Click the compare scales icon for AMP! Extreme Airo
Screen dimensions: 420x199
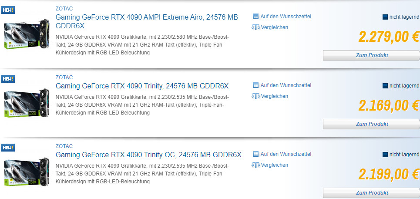[x=255, y=27]
